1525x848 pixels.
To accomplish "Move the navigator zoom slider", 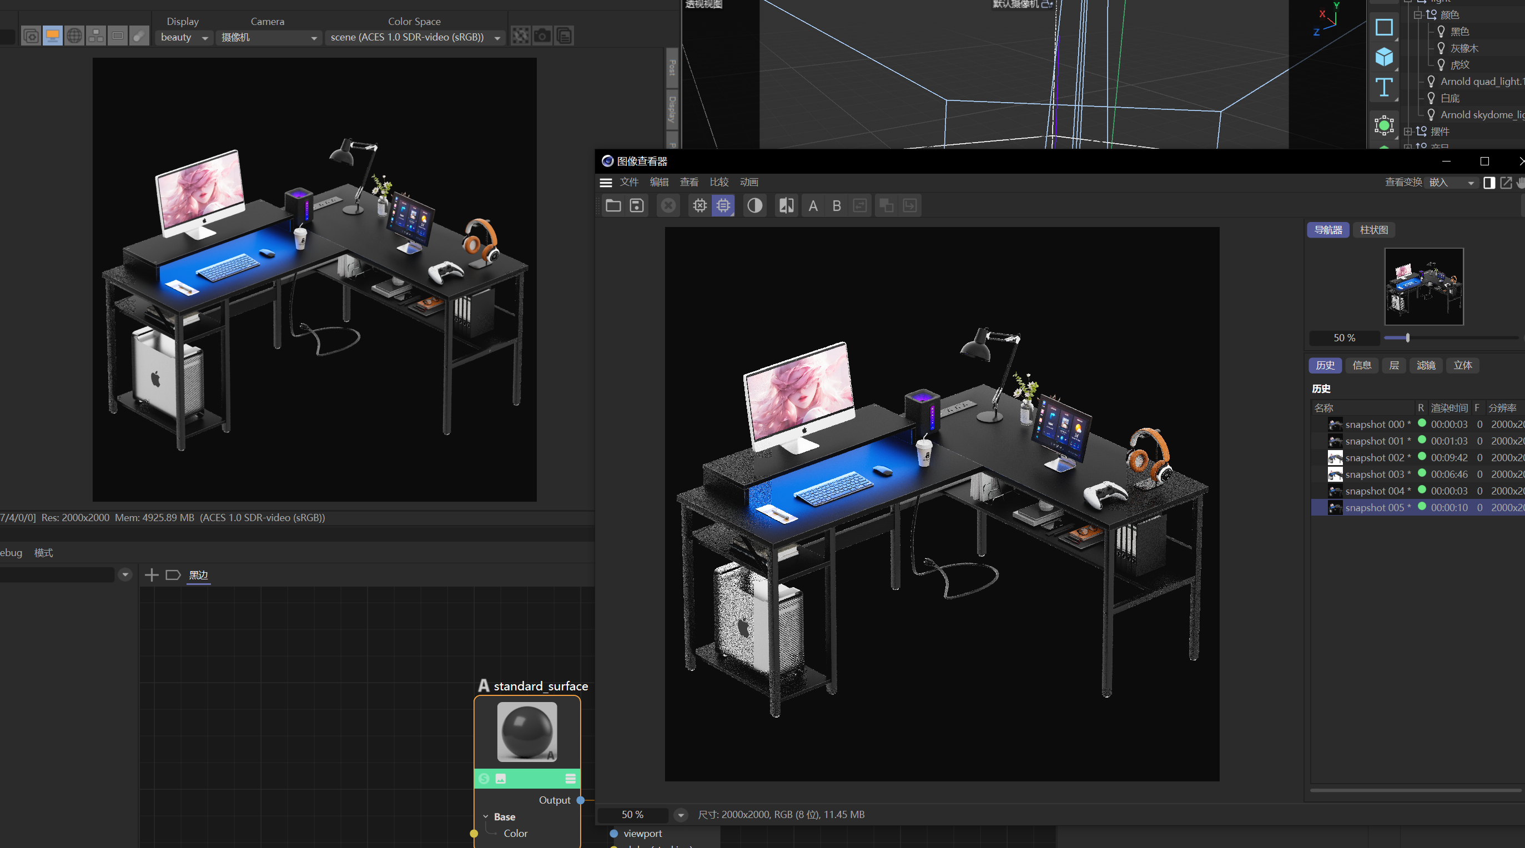I will [x=1407, y=337].
